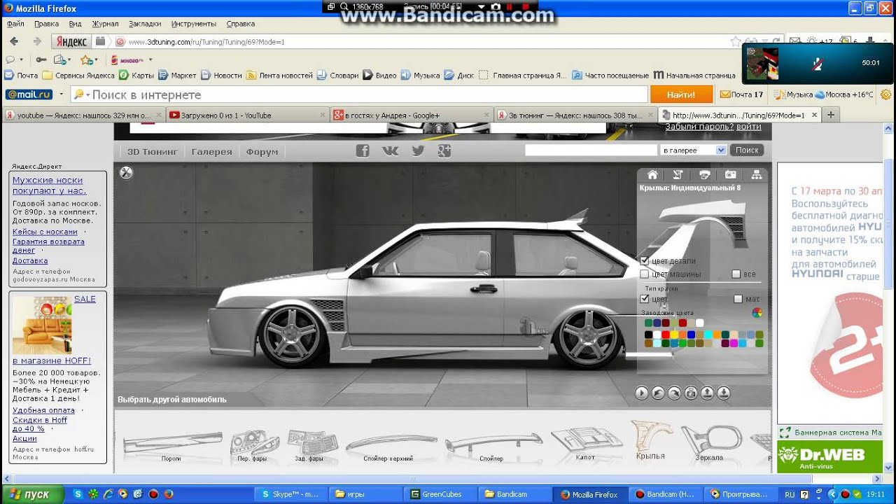896x504 pixels.
Task: Pick the red factory color swatch
Action: [682, 323]
